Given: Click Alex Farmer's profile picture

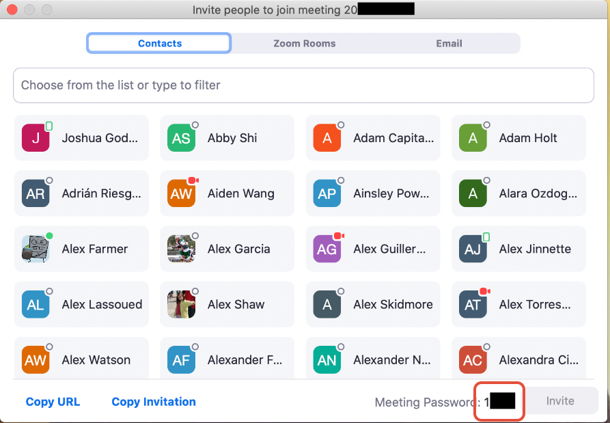Looking at the screenshot, I should 36,249.
